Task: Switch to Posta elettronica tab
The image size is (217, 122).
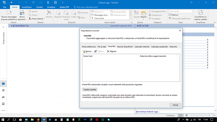Action: 89,47
